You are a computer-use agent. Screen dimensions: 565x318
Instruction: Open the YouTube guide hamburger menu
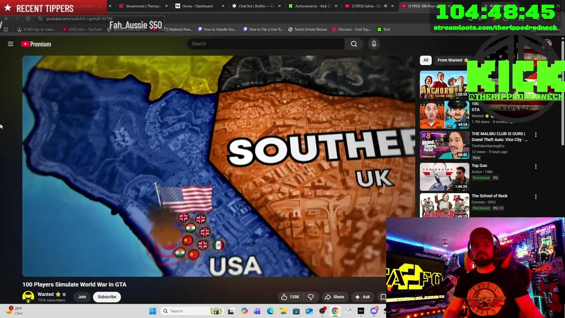11,44
